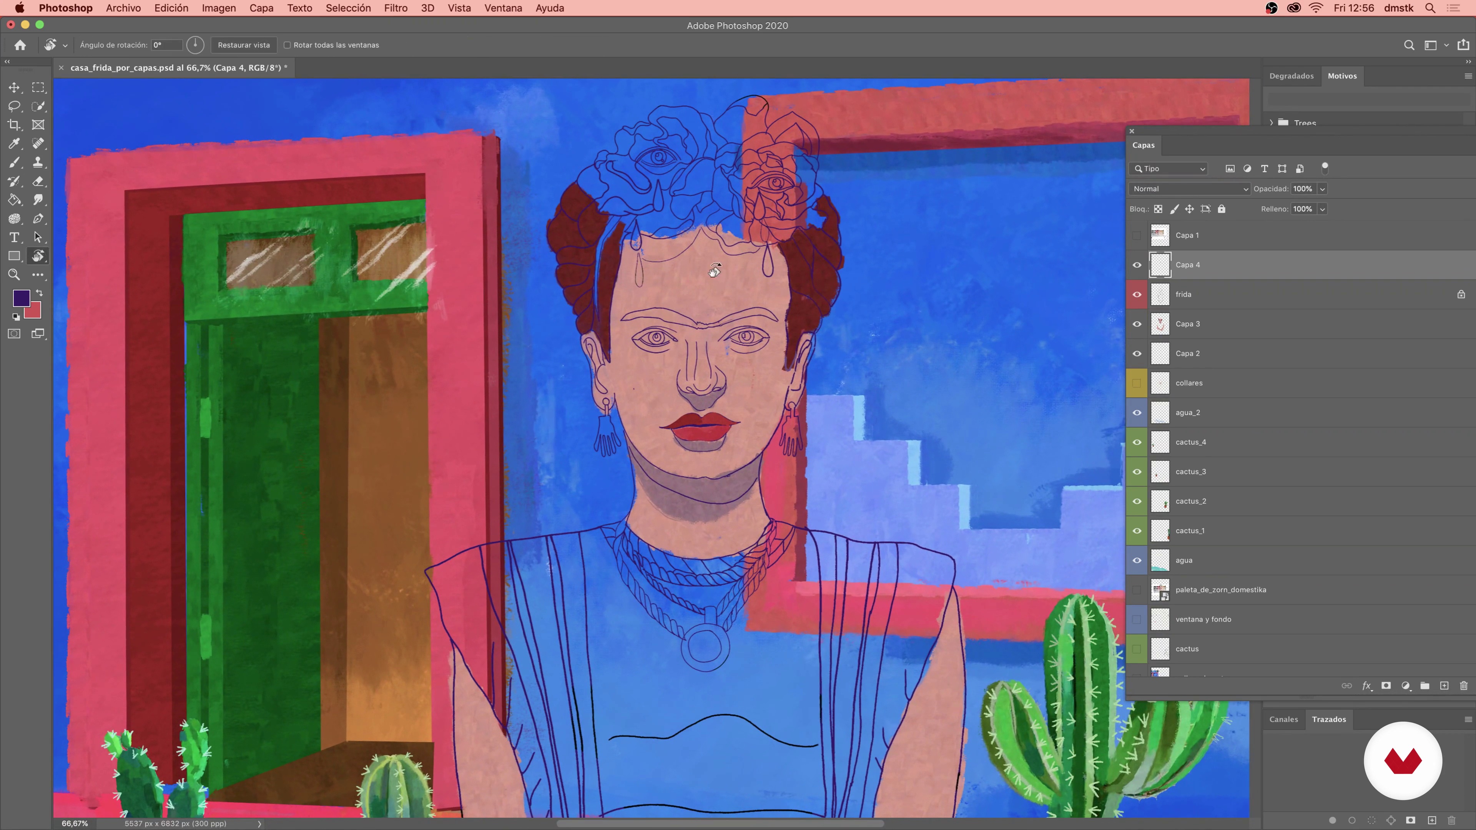Screen dimensions: 1476x830
Task: Click the Restaurar vista button
Action: click(244, 45)
